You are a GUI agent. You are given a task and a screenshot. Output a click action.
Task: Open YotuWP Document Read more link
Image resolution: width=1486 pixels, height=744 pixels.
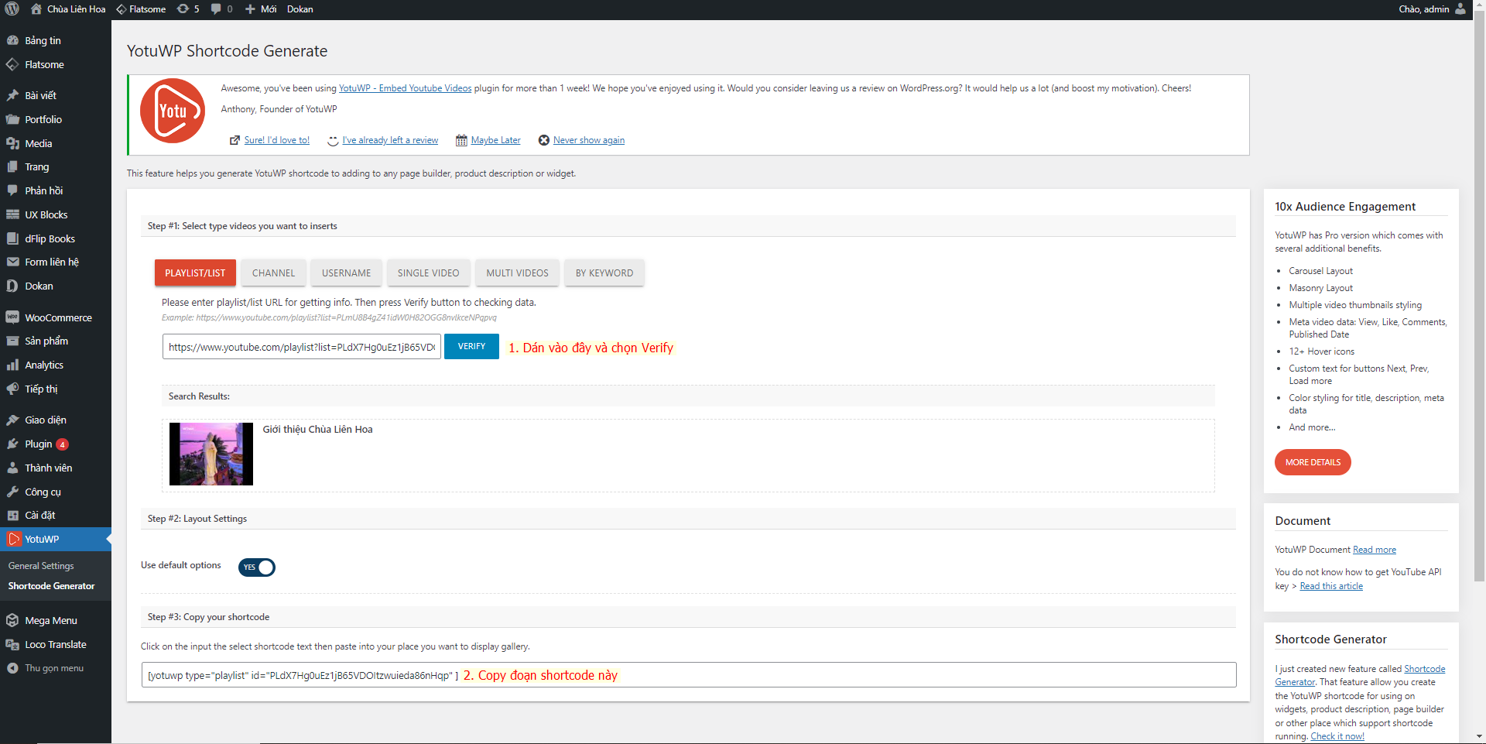pyautogui.click(x=1375, y=550)
